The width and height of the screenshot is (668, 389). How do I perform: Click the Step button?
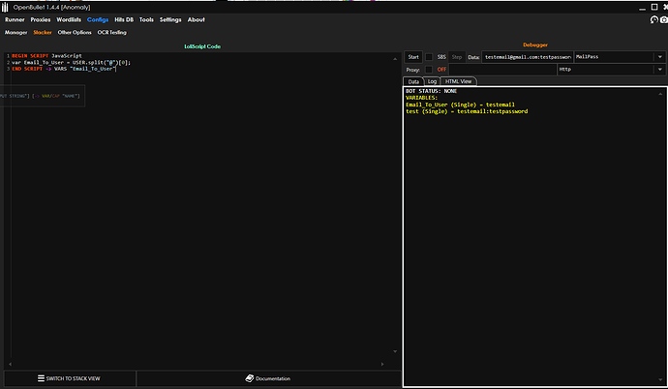click(457, 57)
